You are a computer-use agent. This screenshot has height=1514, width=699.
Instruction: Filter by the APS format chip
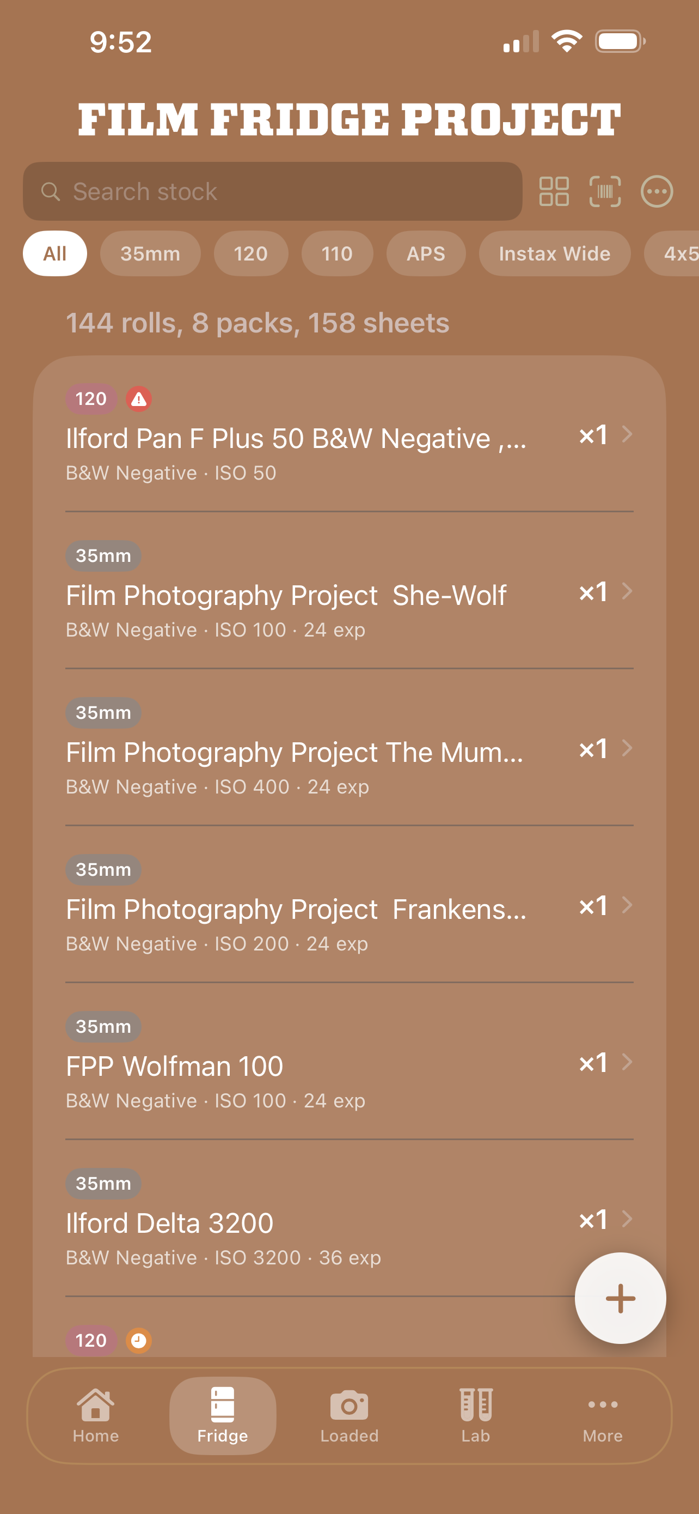click(426, 254)
